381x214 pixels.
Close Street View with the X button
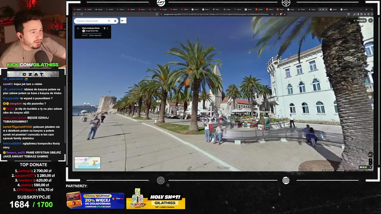coord(371,21)
